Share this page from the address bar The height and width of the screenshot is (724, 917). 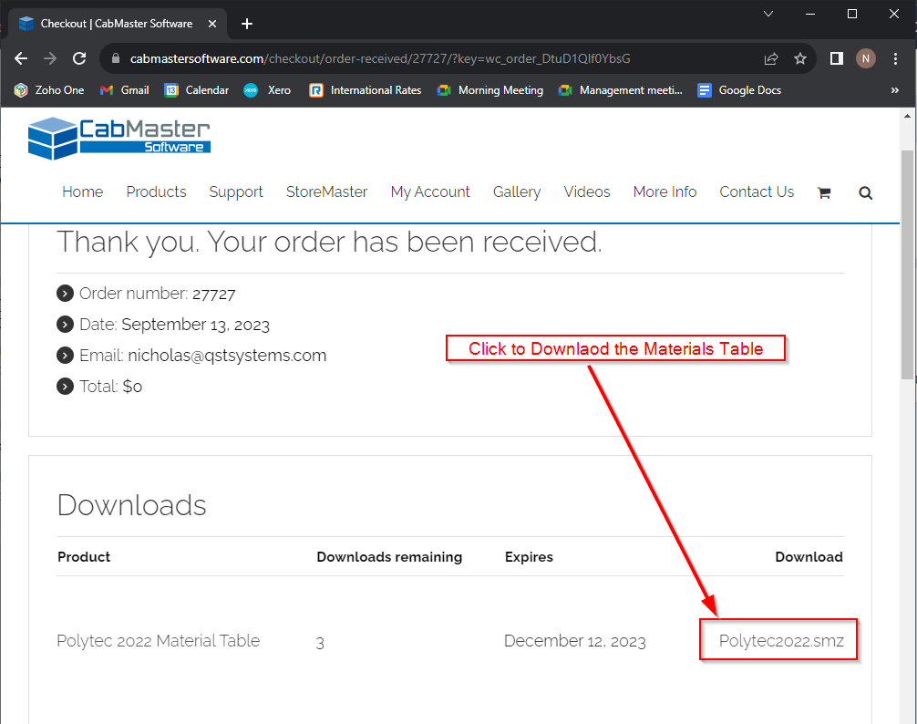pos(771,58)
